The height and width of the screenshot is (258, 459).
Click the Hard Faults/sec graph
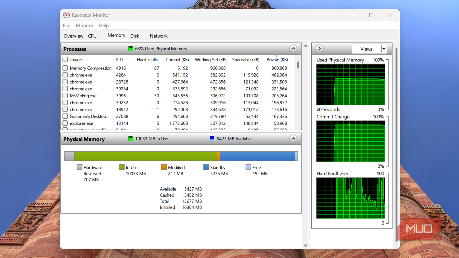[351, 198]
